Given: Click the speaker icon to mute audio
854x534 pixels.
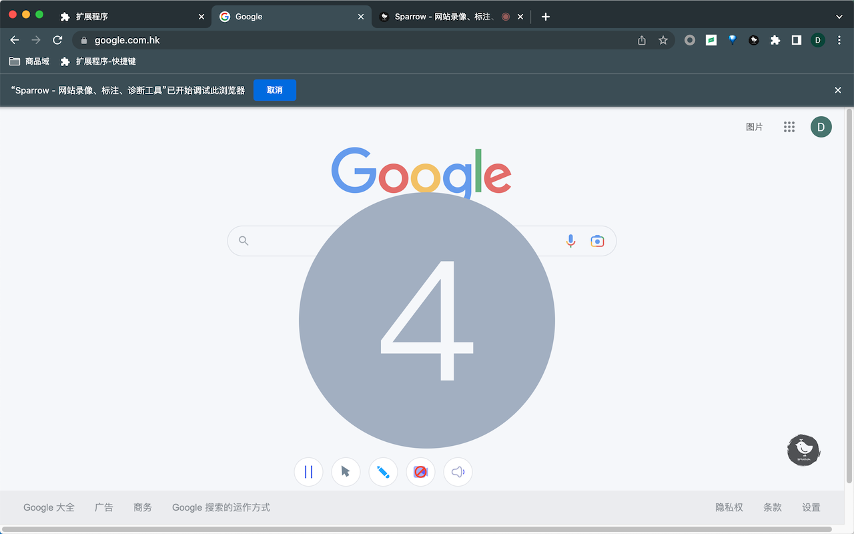Looking at the screenshot, I should pos(458,472).
